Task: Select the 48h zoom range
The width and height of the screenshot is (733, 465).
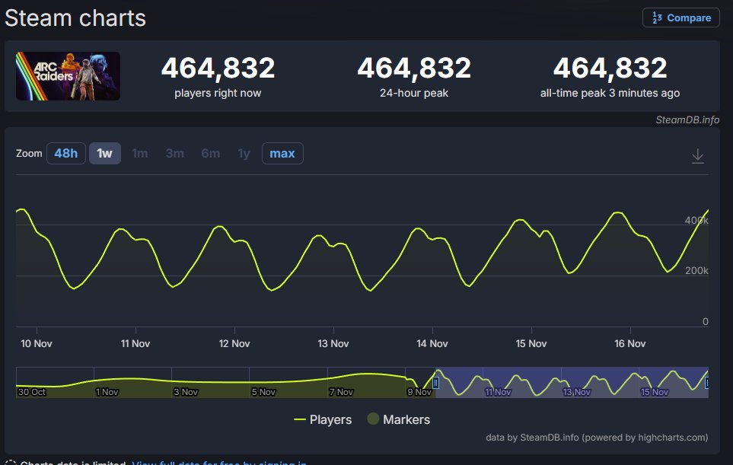Action: tap(65, 153)
